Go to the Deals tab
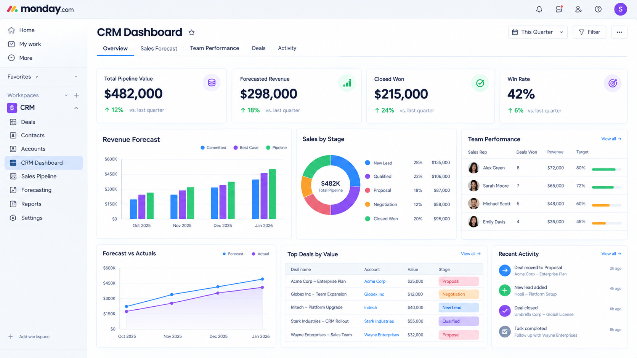This screenshot has height=358, width=637. pos(258,48)
